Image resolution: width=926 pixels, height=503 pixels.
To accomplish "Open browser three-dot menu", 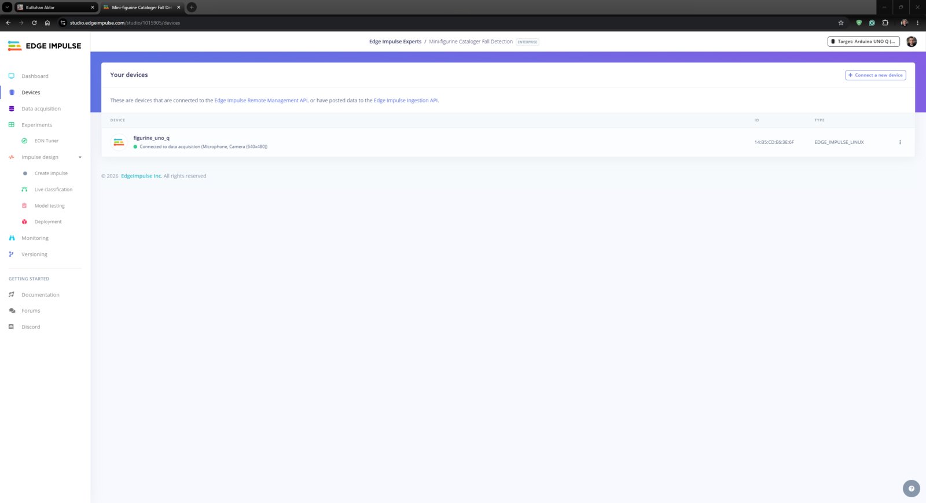I will click(917, 23).
